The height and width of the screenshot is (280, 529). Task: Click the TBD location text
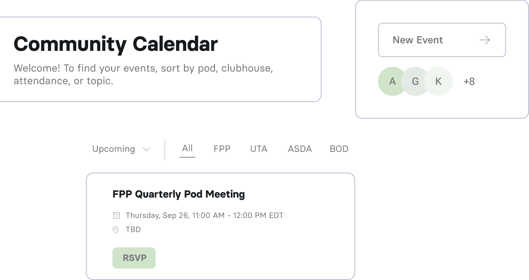(x=133, y=230)
